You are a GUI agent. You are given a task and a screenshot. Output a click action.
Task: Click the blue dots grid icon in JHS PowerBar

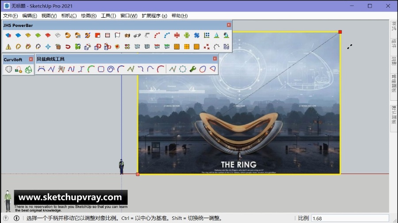click(x=207, y=35)
